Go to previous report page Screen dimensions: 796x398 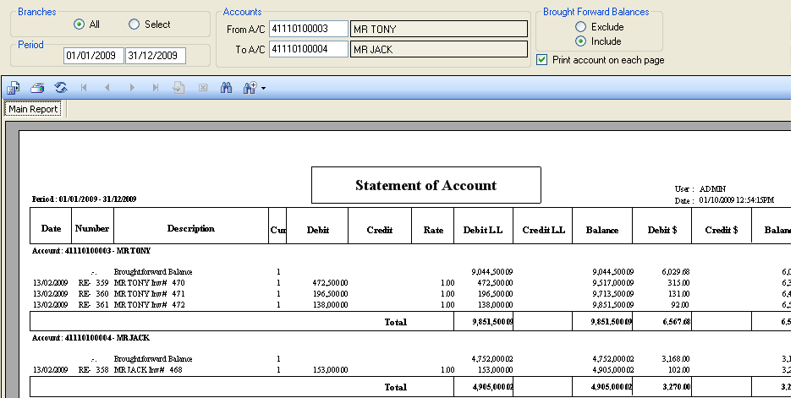coord(107,87)
